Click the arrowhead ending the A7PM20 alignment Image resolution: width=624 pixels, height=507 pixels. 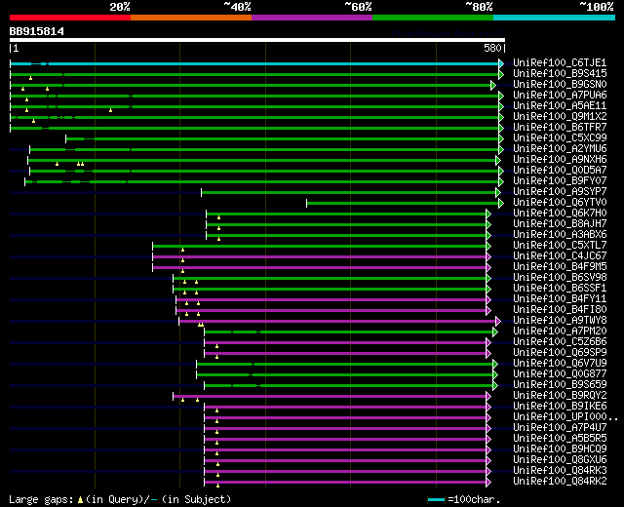[x=495, y=331]
